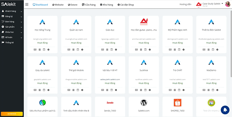This screenshot has height=117, width=232.
Task: Click the Siêu thị thực phẩm sạch card title
Action: point(43,111)
